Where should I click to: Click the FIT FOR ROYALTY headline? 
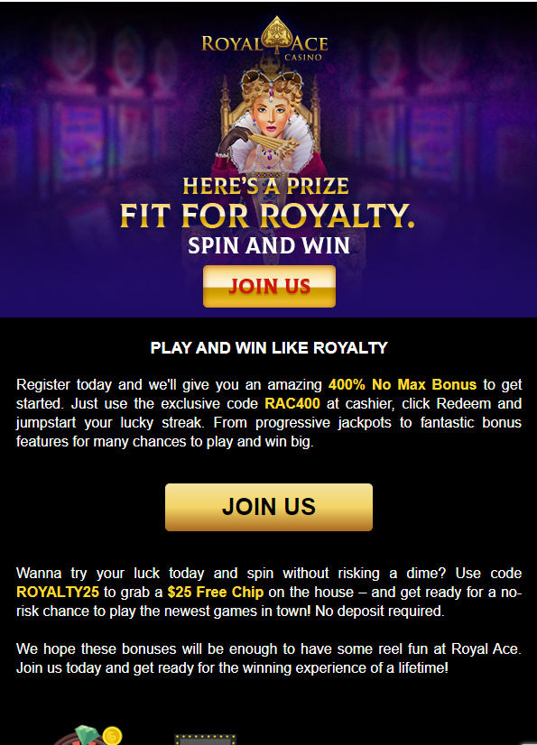pos(267,216)
